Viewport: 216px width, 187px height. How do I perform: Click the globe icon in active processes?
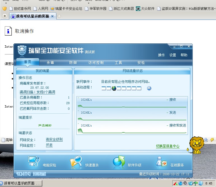coord(114,88)
